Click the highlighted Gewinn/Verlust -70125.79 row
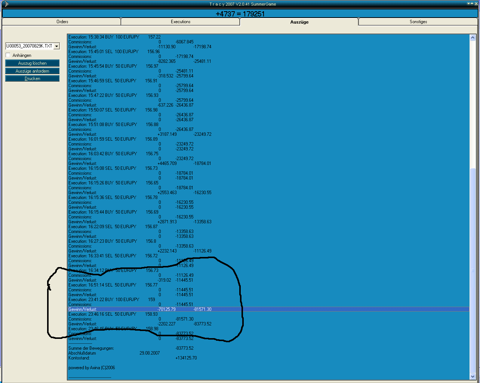 coord(268,309)
